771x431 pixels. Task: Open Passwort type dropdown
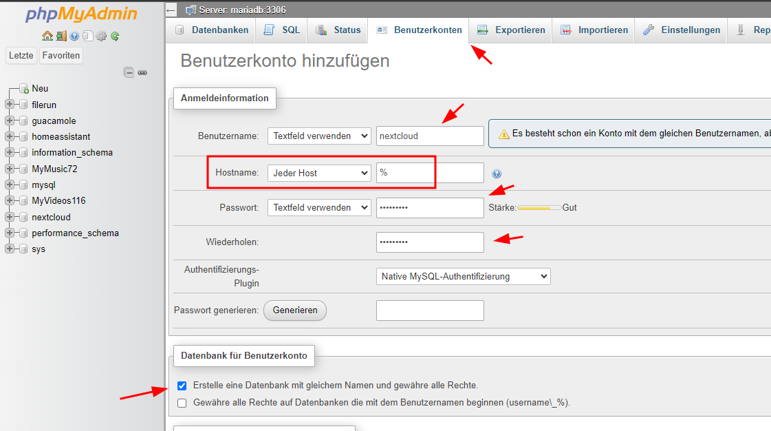(x=319, y=208)
